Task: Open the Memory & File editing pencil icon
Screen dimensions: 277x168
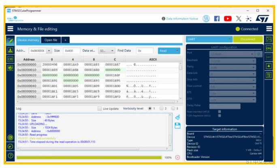Action: pyautogui.click(x=10, y=41)
